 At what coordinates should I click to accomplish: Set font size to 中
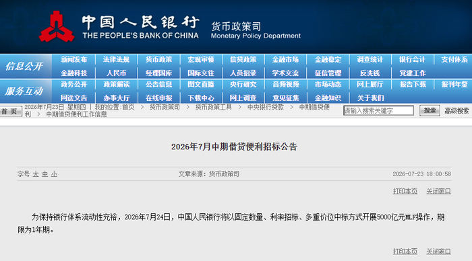coord(45,174)
